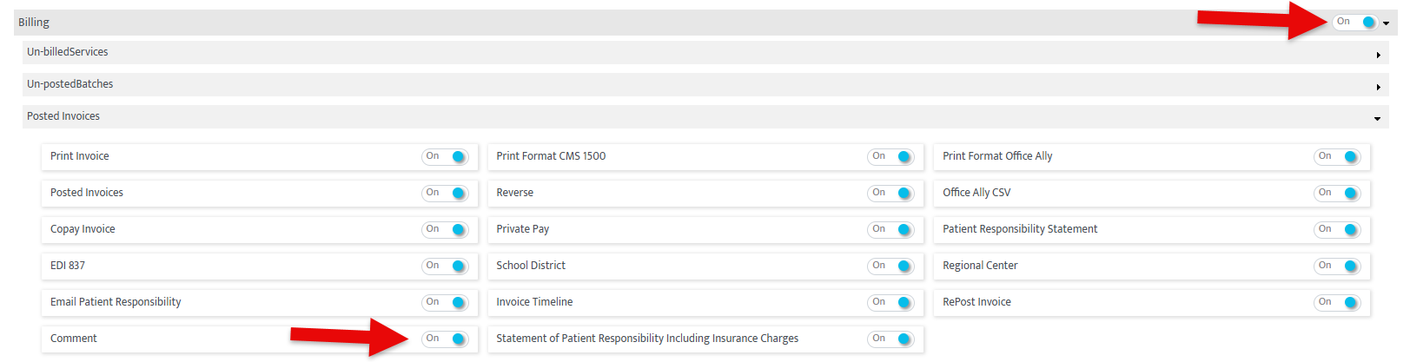The image size is (1410, 362).
Task: Toggle the School District switch
Action: click(891, 267)
